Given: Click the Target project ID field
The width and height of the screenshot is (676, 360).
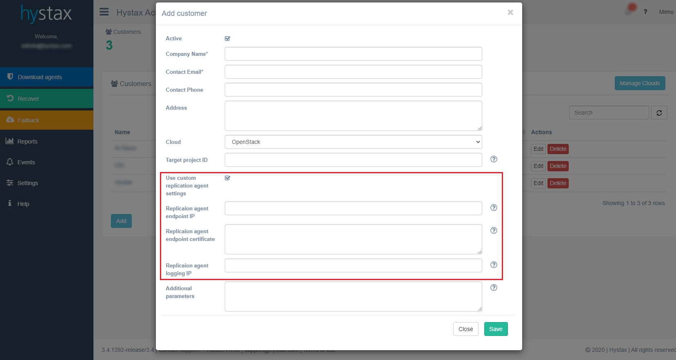Looking at the screenshot, I should coord(353,160).
